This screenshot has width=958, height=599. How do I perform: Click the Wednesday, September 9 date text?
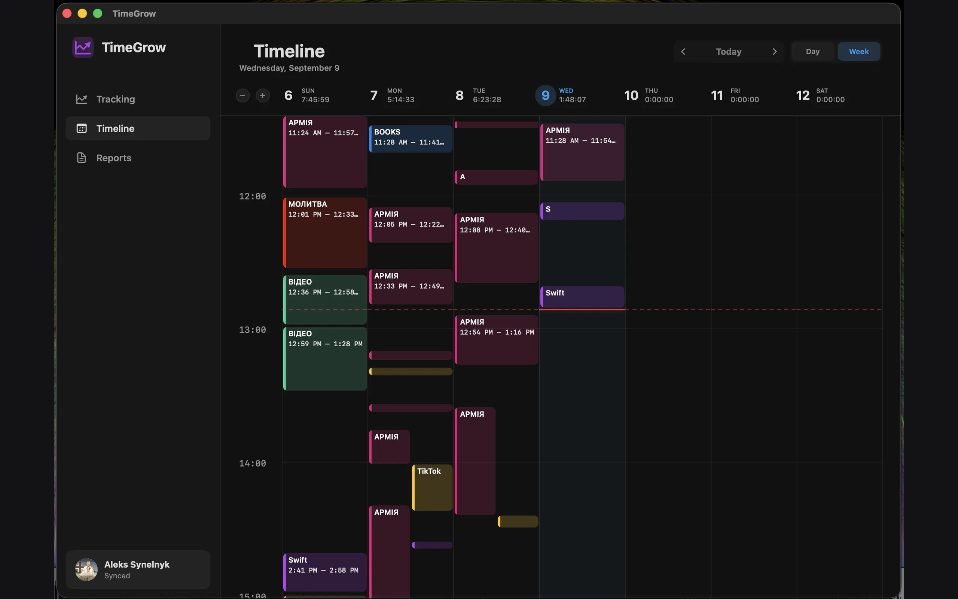click(289, 68)
